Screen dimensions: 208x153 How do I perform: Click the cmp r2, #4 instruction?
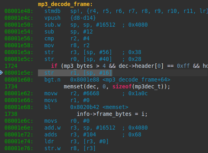(67, 38)
